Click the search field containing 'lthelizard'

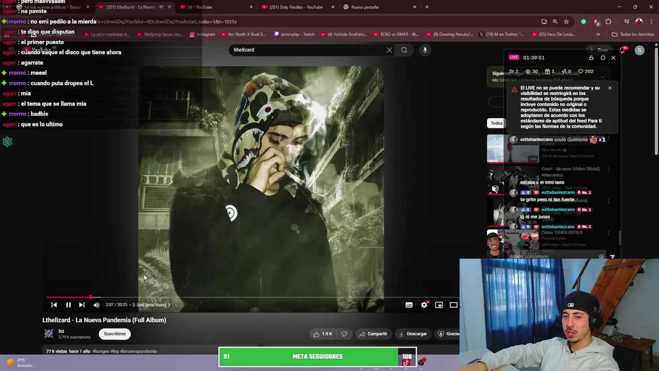click(x=306, y=50)
